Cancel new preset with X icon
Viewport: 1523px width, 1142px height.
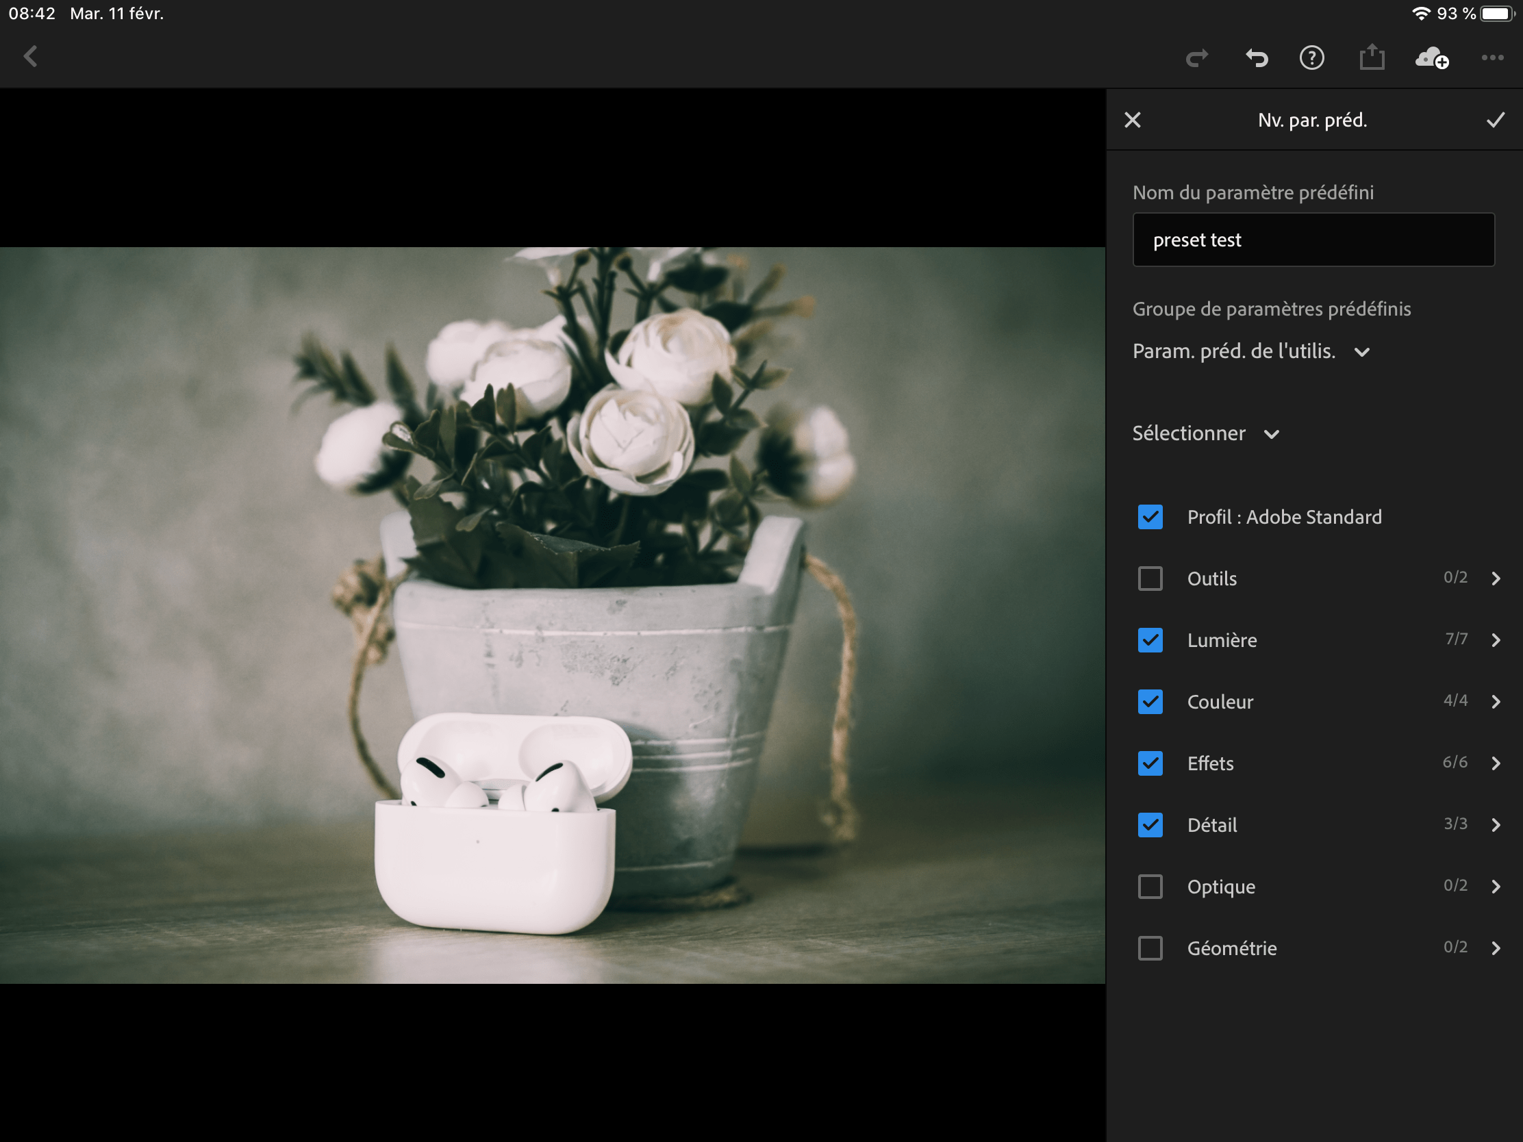pos(1133,120)
